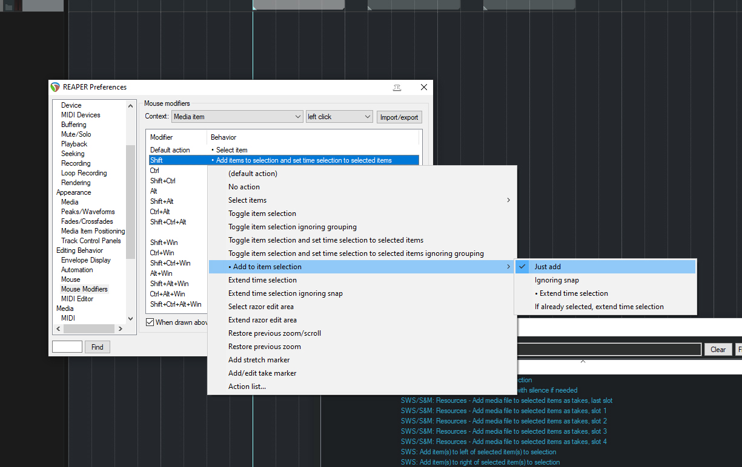Image resolution: width=742 pixels, height=467 pixels.
Task: Select 'Peaks/Waveforms' in the tree
Action: 88,212
